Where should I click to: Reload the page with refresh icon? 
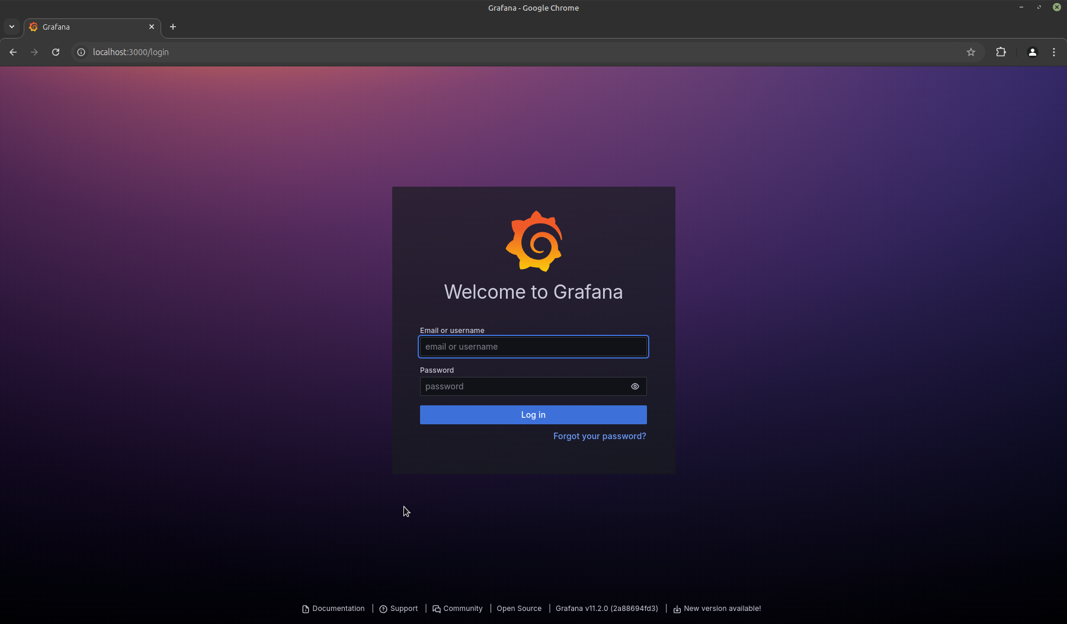[x=56, y=52]
